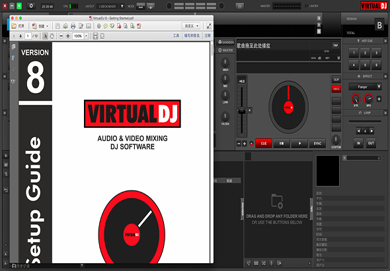Screen dimensions: 390x271
Task: Click shuffle icon below folder drop area
Action: [x=264, y=263]
